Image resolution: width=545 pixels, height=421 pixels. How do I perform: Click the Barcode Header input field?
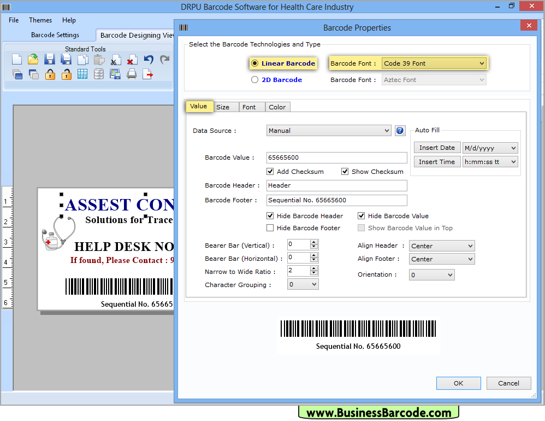(x=337, y=185)
